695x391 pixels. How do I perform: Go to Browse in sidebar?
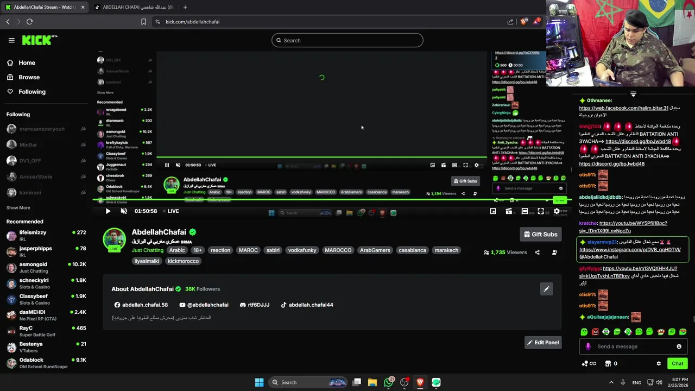pyautogui.click(x=24, y=77)
